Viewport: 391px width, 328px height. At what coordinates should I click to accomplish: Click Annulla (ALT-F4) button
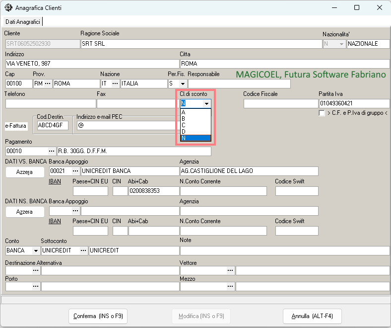(312, 316)
